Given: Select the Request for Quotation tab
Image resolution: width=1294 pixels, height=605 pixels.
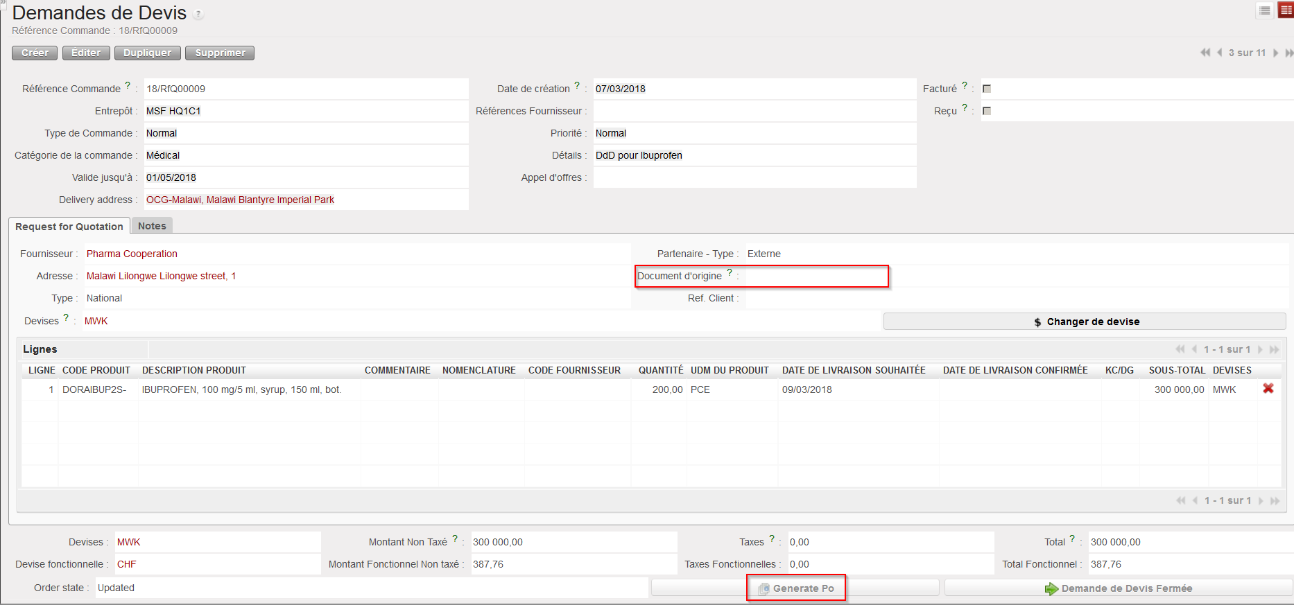Looking at the screenshot, I should [x=69, y=227].
